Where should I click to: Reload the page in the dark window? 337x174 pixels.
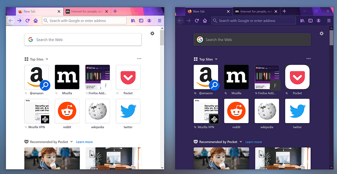(197, 20)
